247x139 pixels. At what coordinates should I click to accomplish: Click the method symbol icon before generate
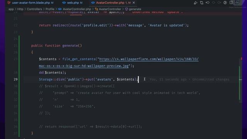click(x=127, y=9)
